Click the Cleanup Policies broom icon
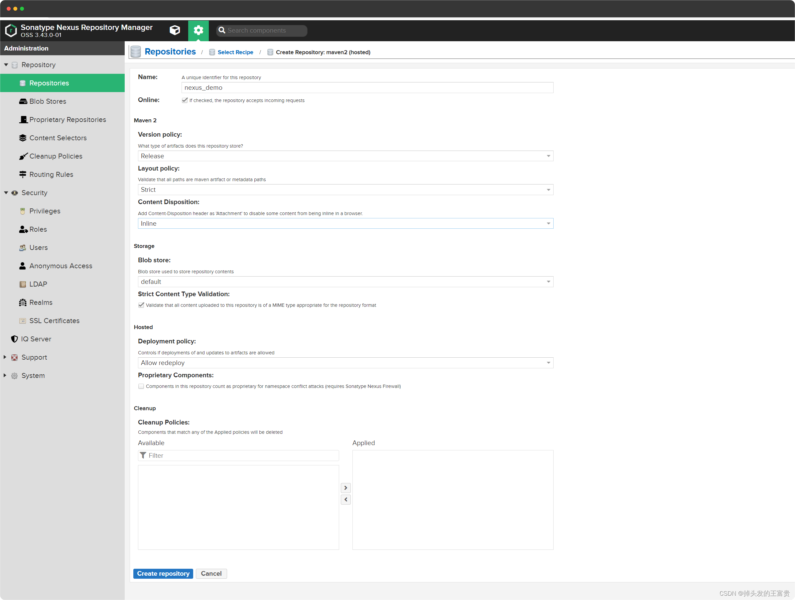Screen dimensions: 795x600 click(x=23, y=156)
